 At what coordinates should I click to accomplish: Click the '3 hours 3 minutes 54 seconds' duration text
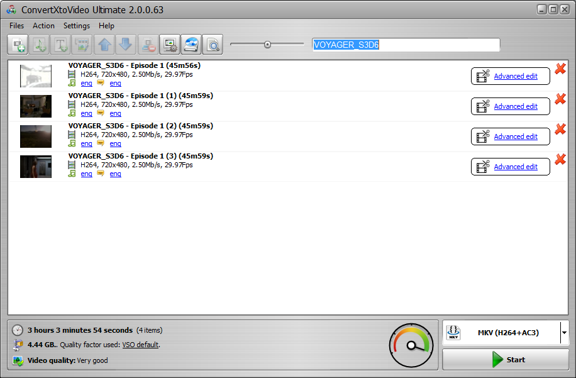(x=80, y=330)
